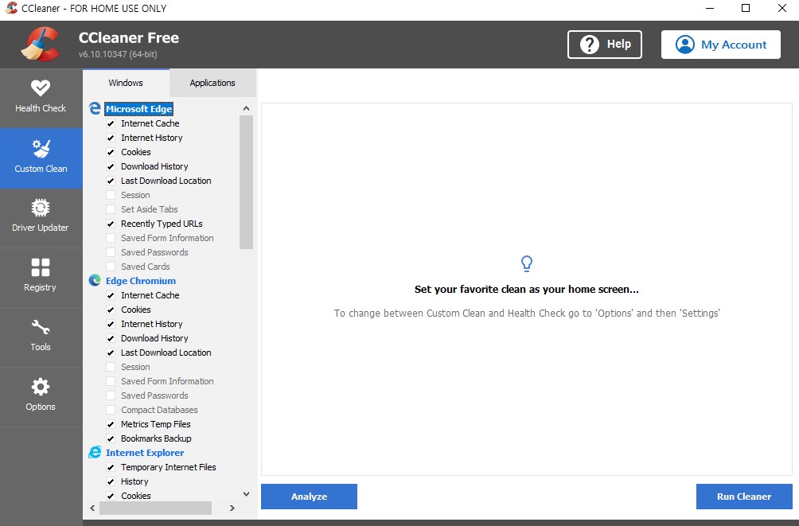Enable Edge Chromium Saved Passwords
This screenshot has height=526, width=799.
tap(111, 395)
